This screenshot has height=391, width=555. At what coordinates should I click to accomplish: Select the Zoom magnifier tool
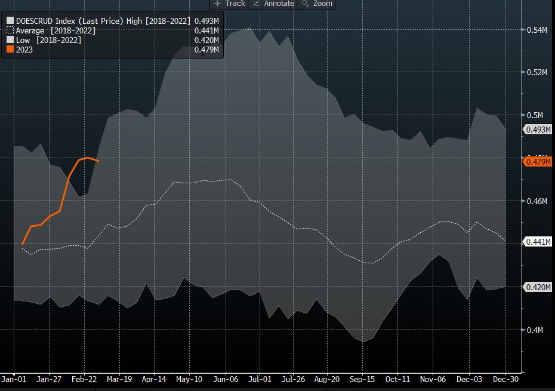coord(317,4)
